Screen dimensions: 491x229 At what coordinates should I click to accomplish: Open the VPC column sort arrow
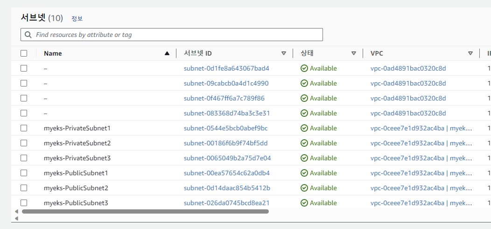(470, 53)
